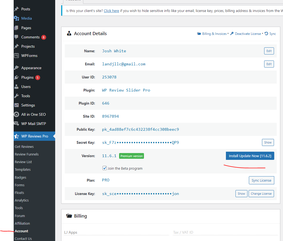The image size is (283, 241).
Task: Open Review List submenu item
Action: pyautogui.click(x=23, y=162)
